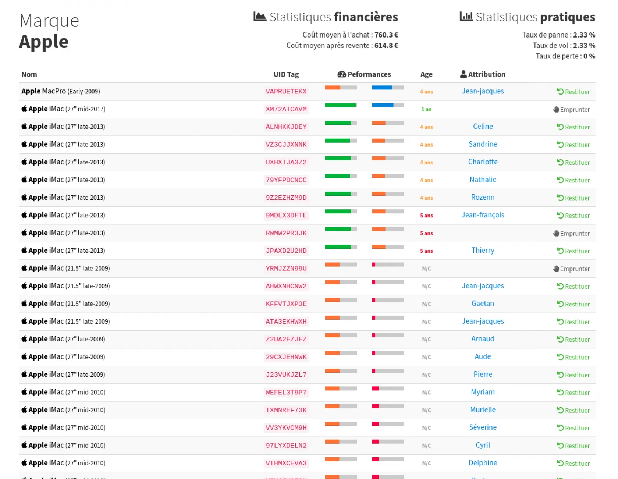This screenshot has width=618, height=479.
Task: Click the Age column header
Action: (x=426, y=74)
